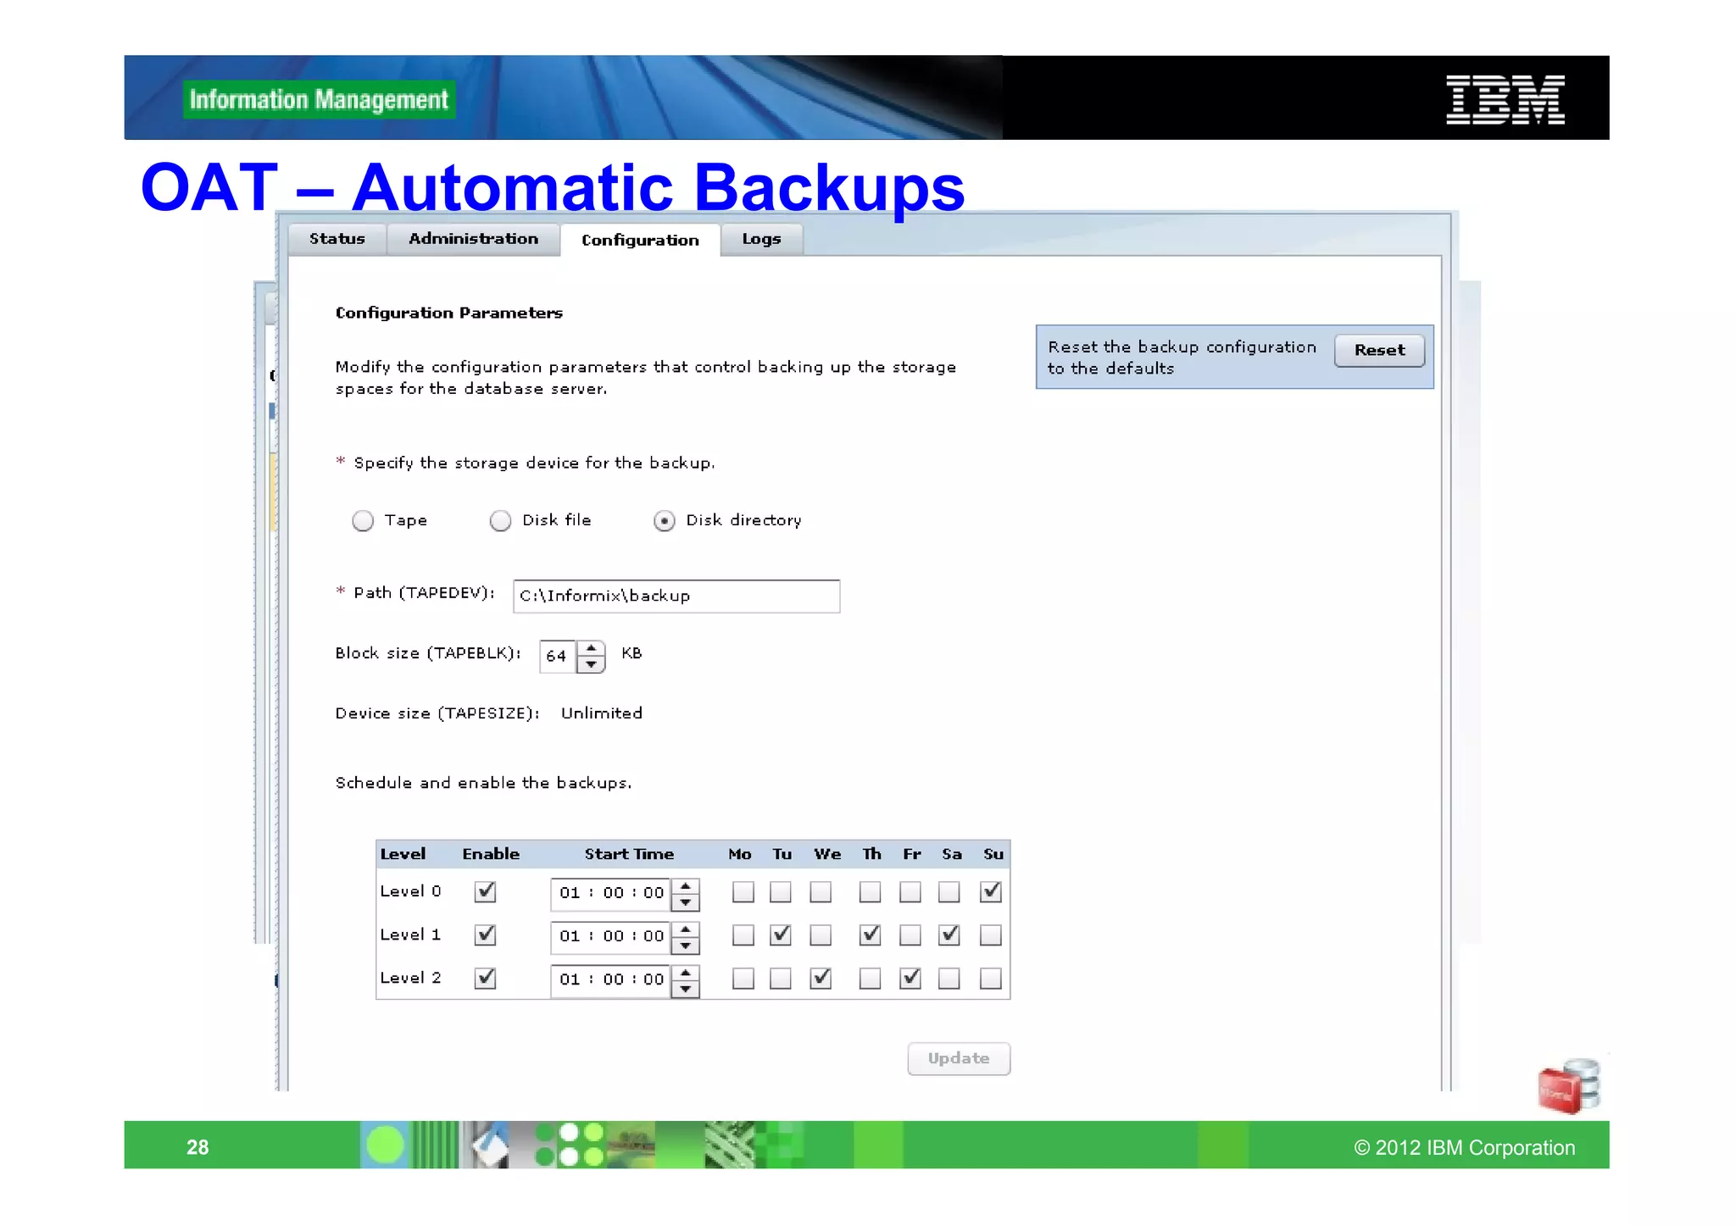Click the Level 2 start time field
The width and height of the screenshot is (1736, 1226).
[610, 979]
